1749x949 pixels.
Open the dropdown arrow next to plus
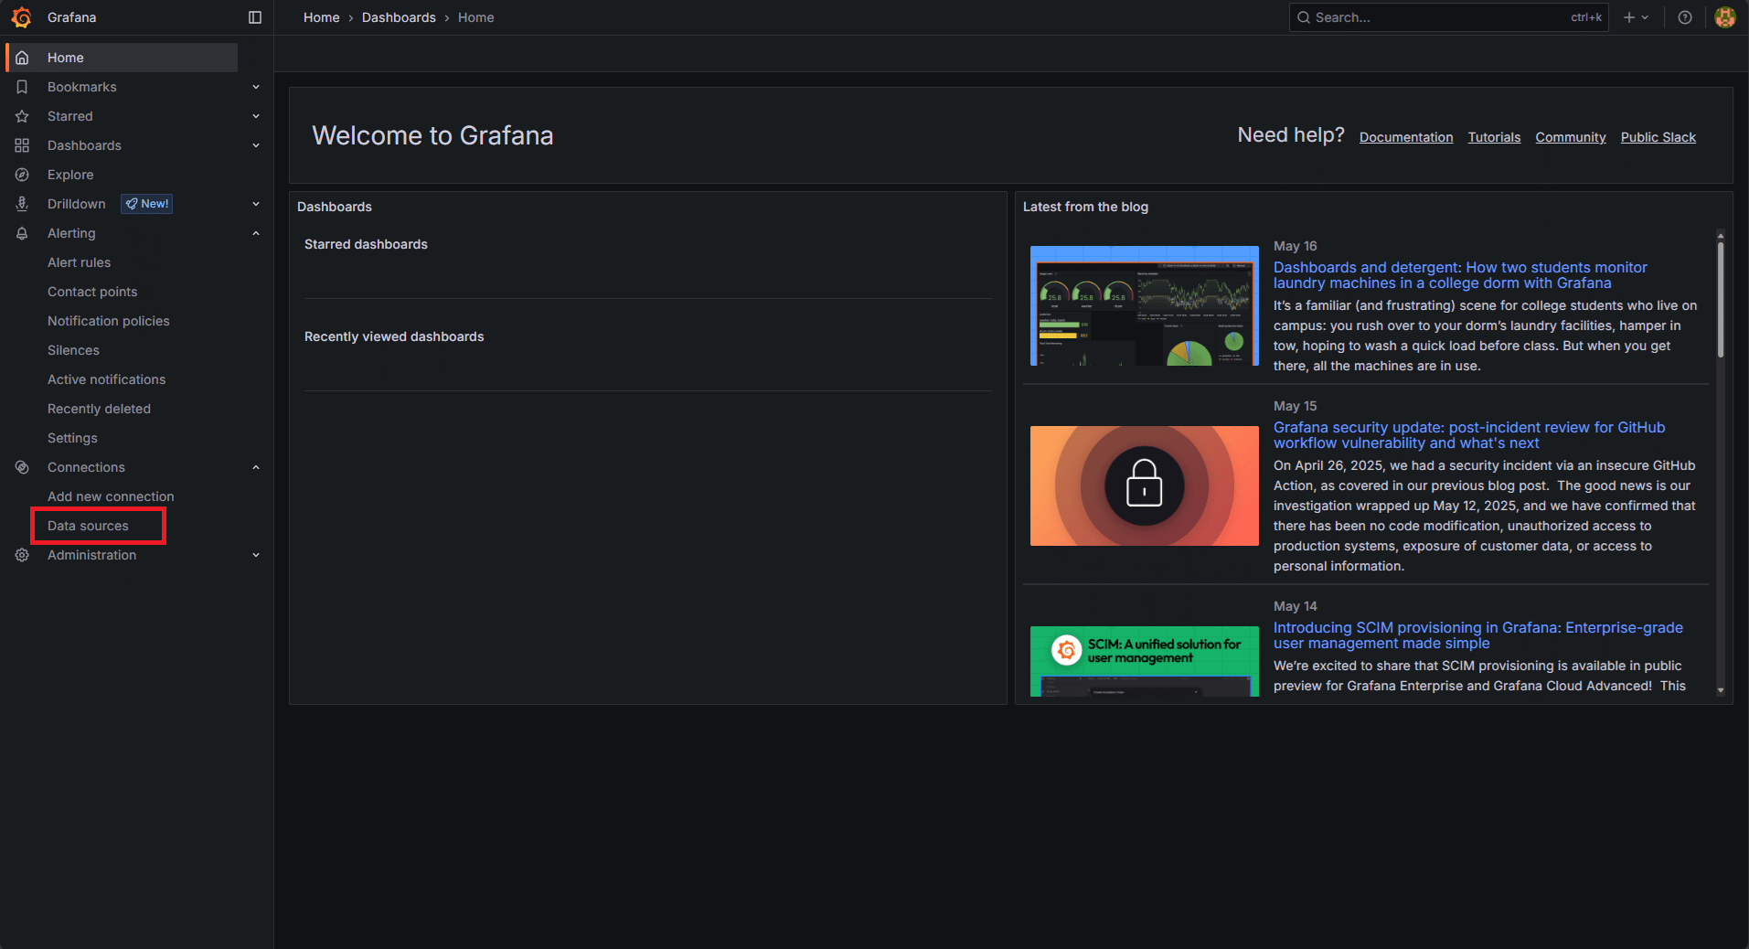click(x=1645, y=17)
